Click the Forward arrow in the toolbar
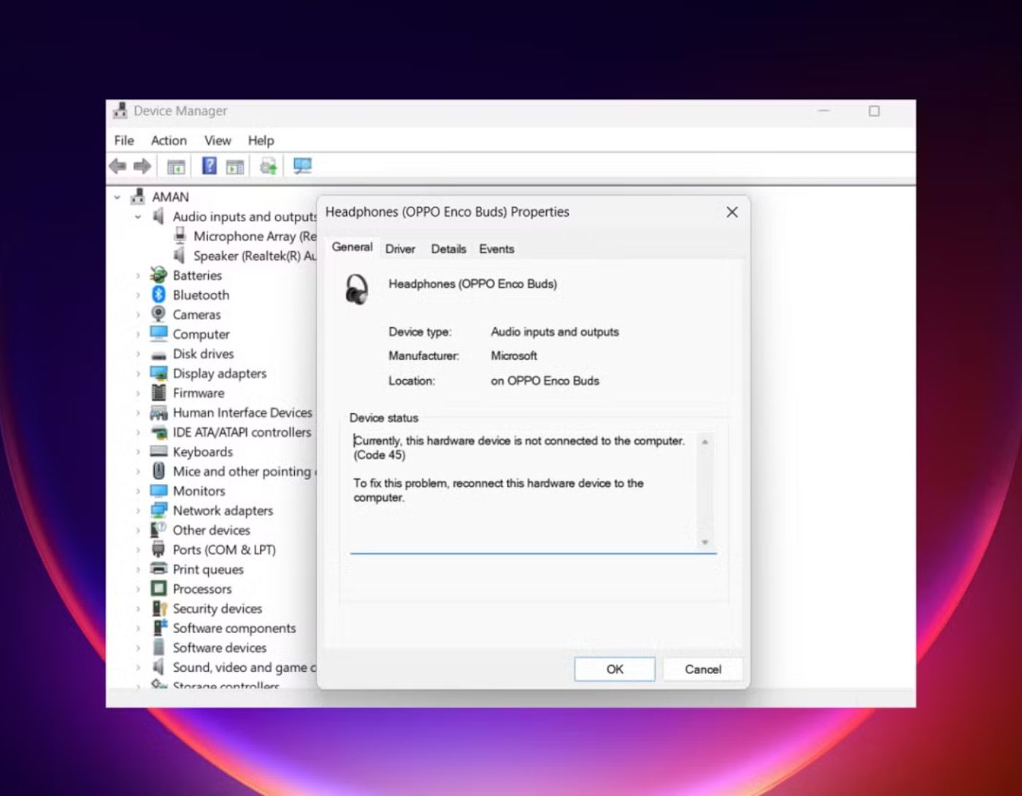Screen dimensions: 1022x796 tap(142, 167)
